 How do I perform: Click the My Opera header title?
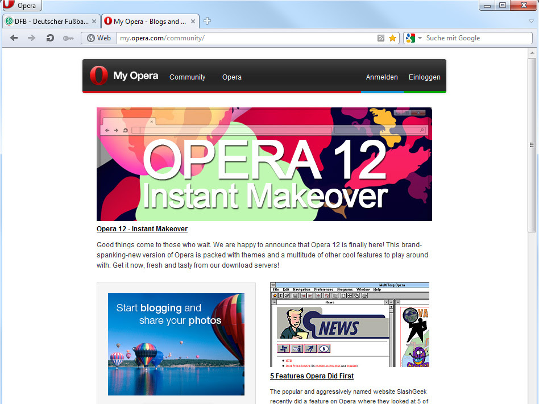[136, 76]
